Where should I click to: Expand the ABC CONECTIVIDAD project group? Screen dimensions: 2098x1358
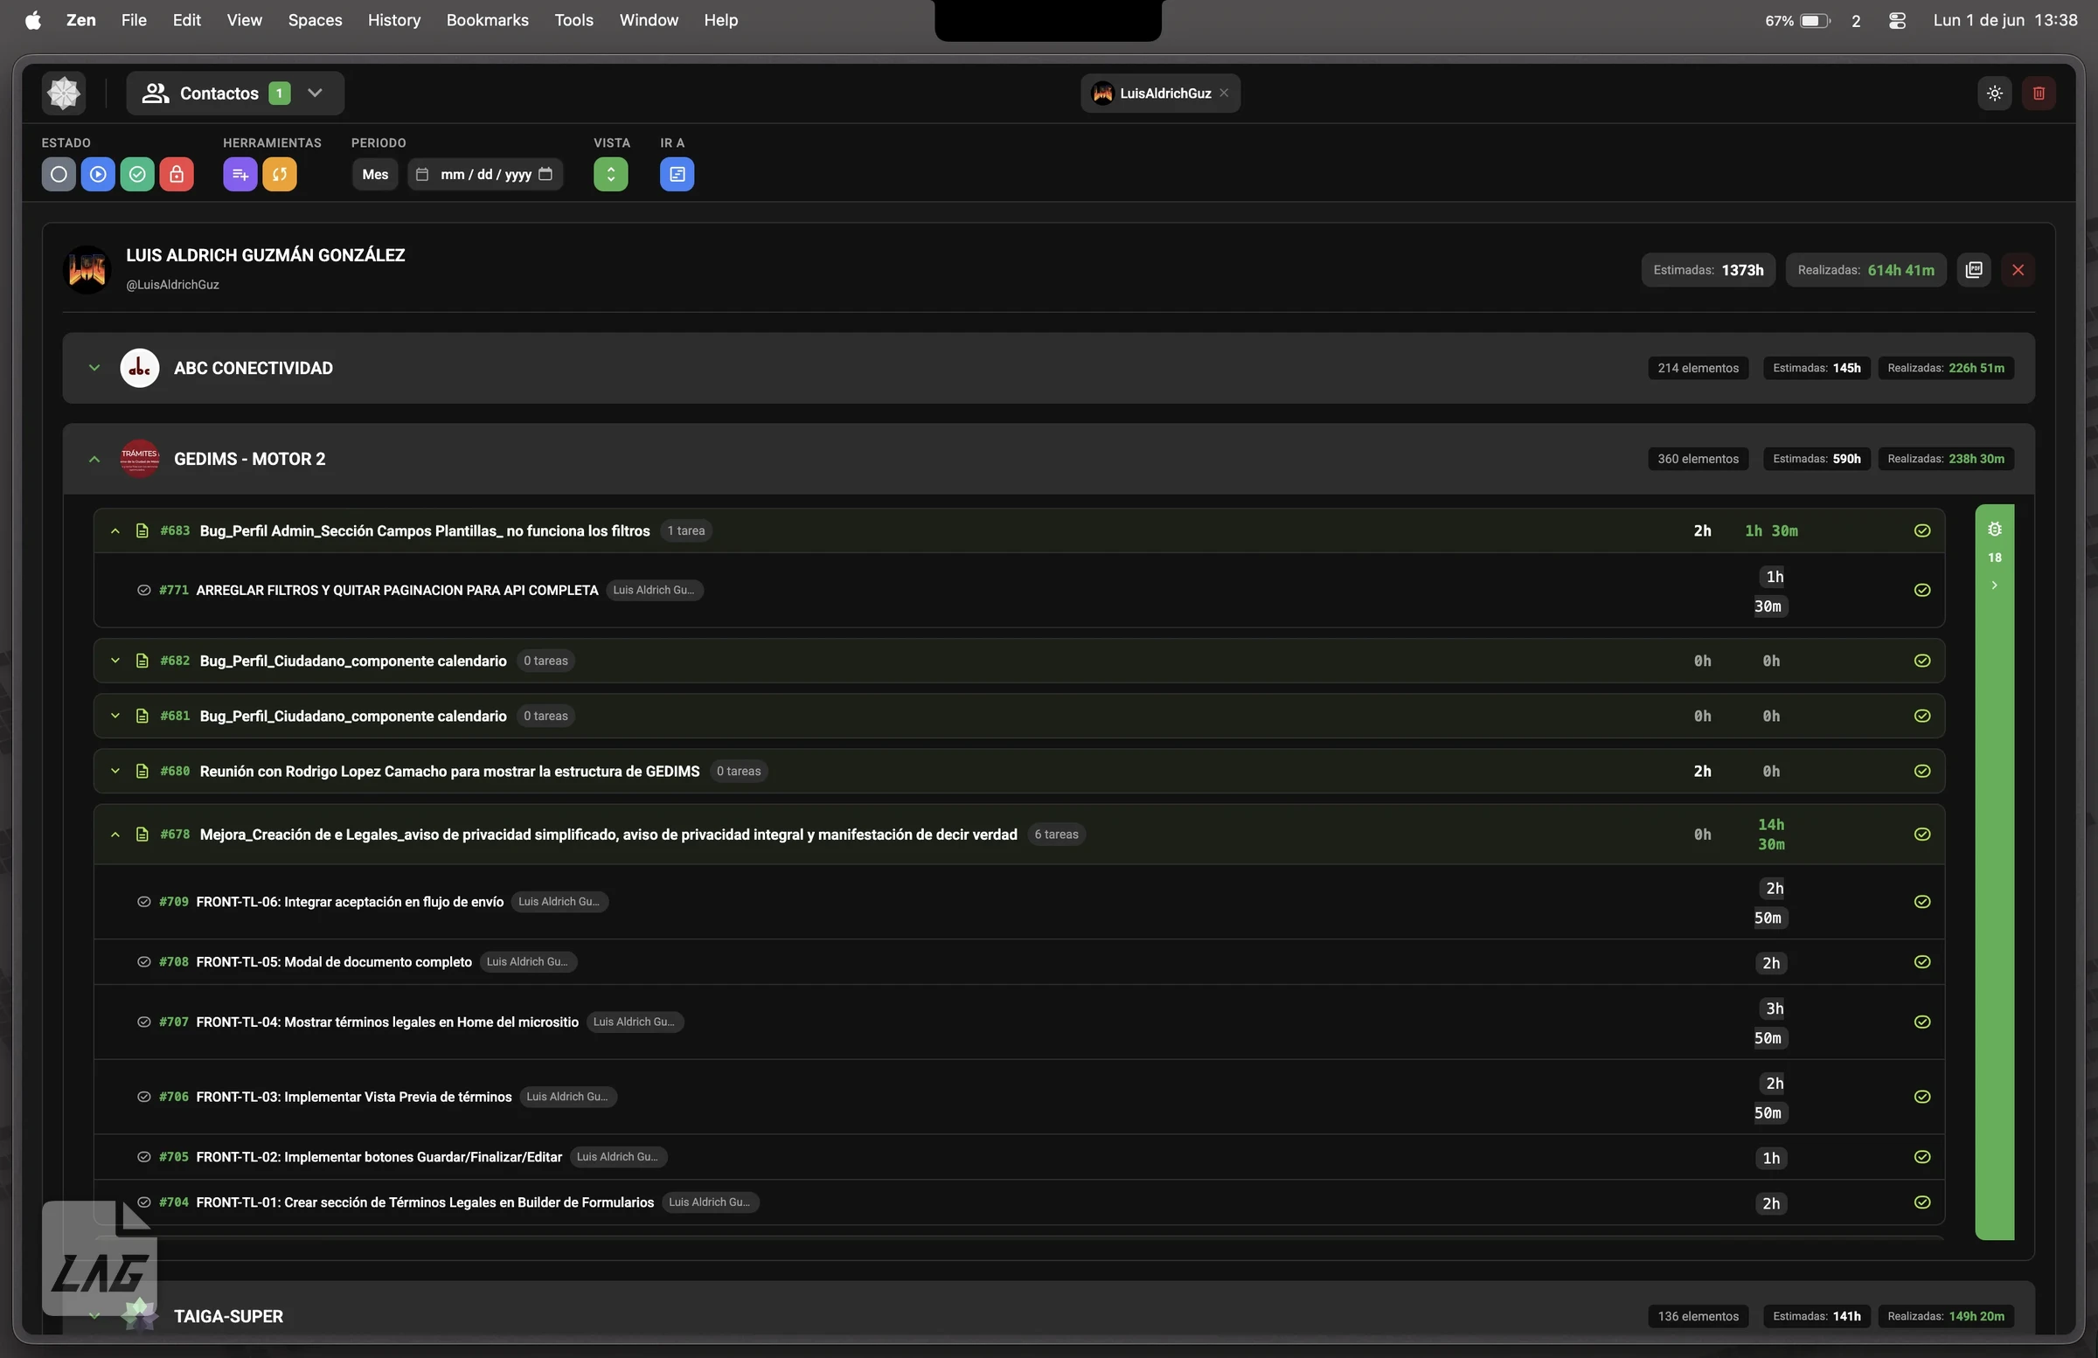coord(94,369)
